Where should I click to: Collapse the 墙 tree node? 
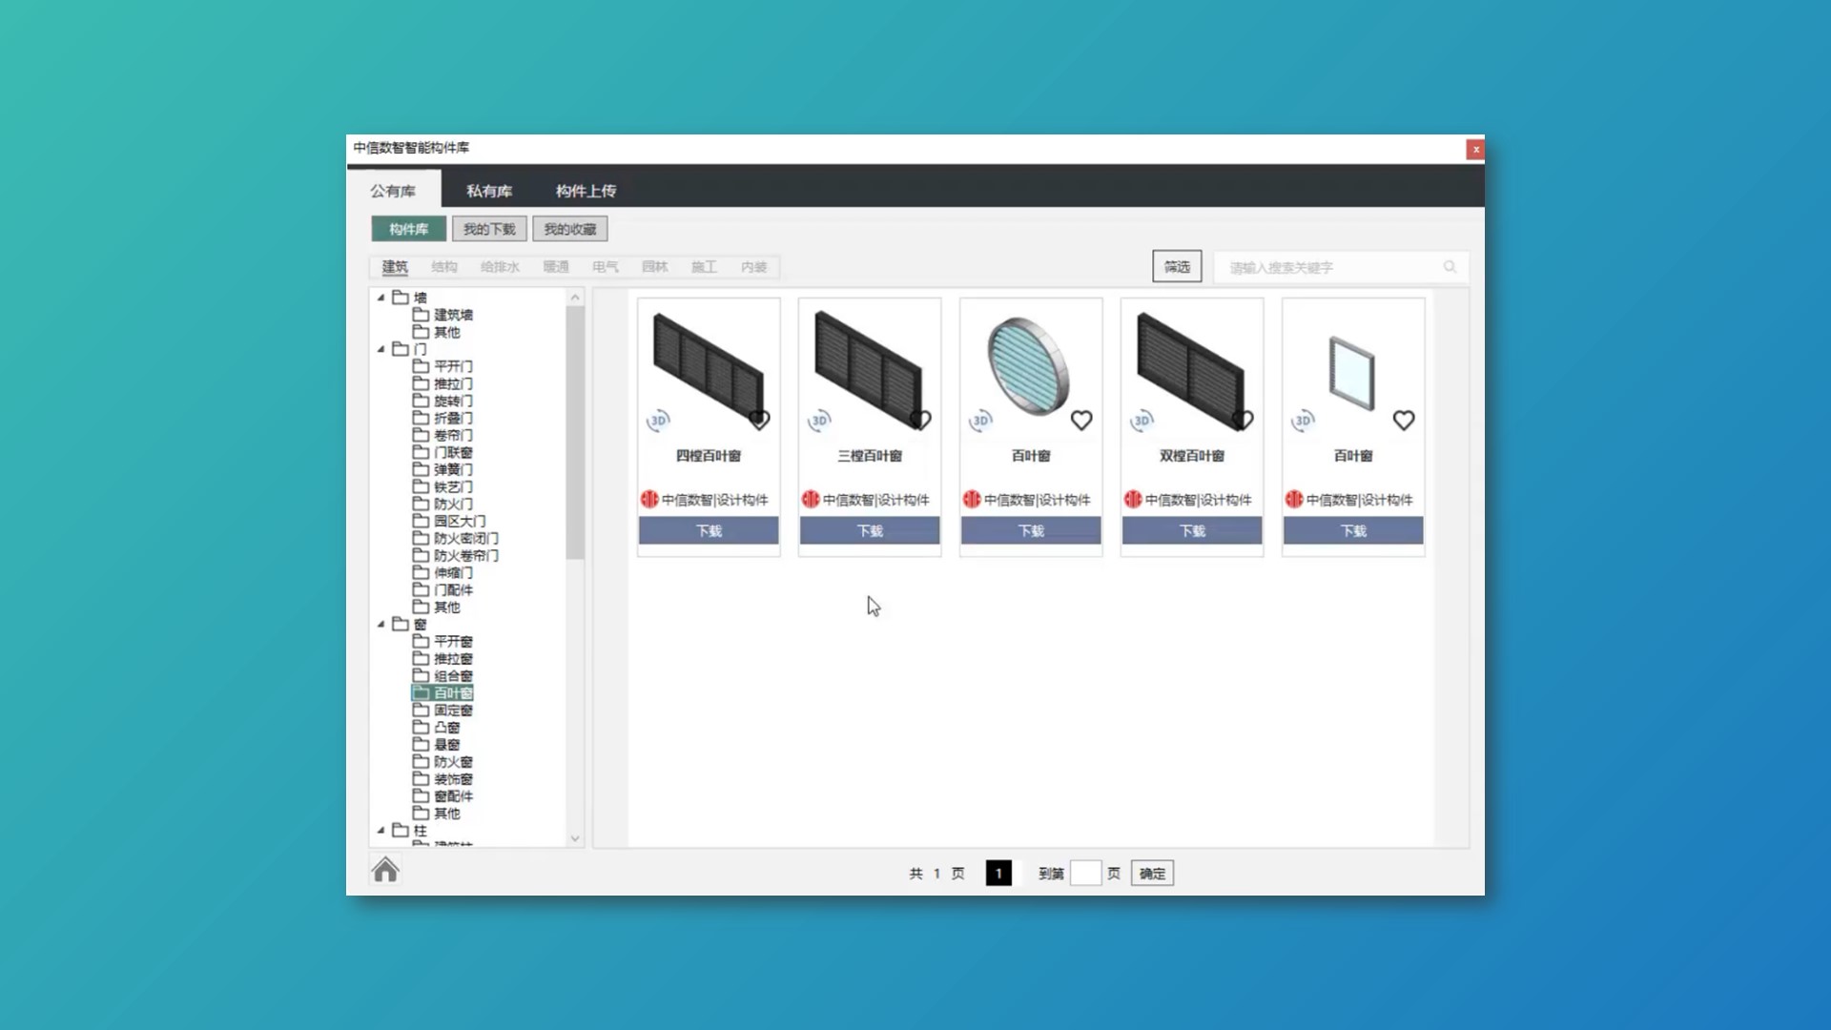coord(381,298)
